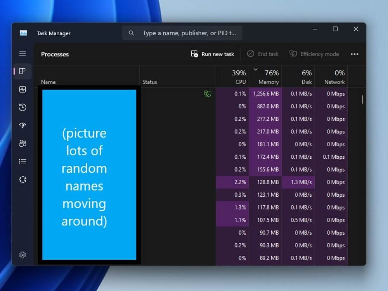Click the Task Manager app icon
This screenshot has width=388, height=291.
click(23, 33)
